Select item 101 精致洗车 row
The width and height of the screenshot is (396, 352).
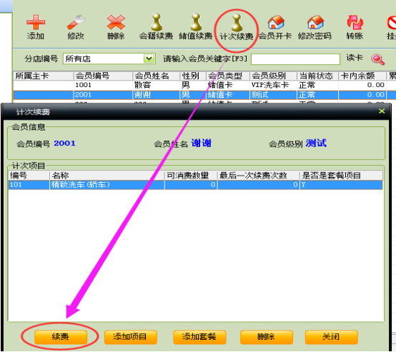click(x=195, y=185)
